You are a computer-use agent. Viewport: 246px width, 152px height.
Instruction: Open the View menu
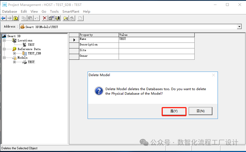click(34, 12)
